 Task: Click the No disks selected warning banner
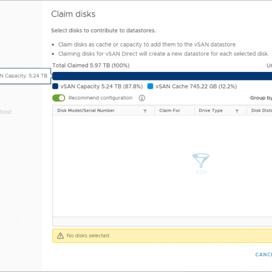point(162,236)
